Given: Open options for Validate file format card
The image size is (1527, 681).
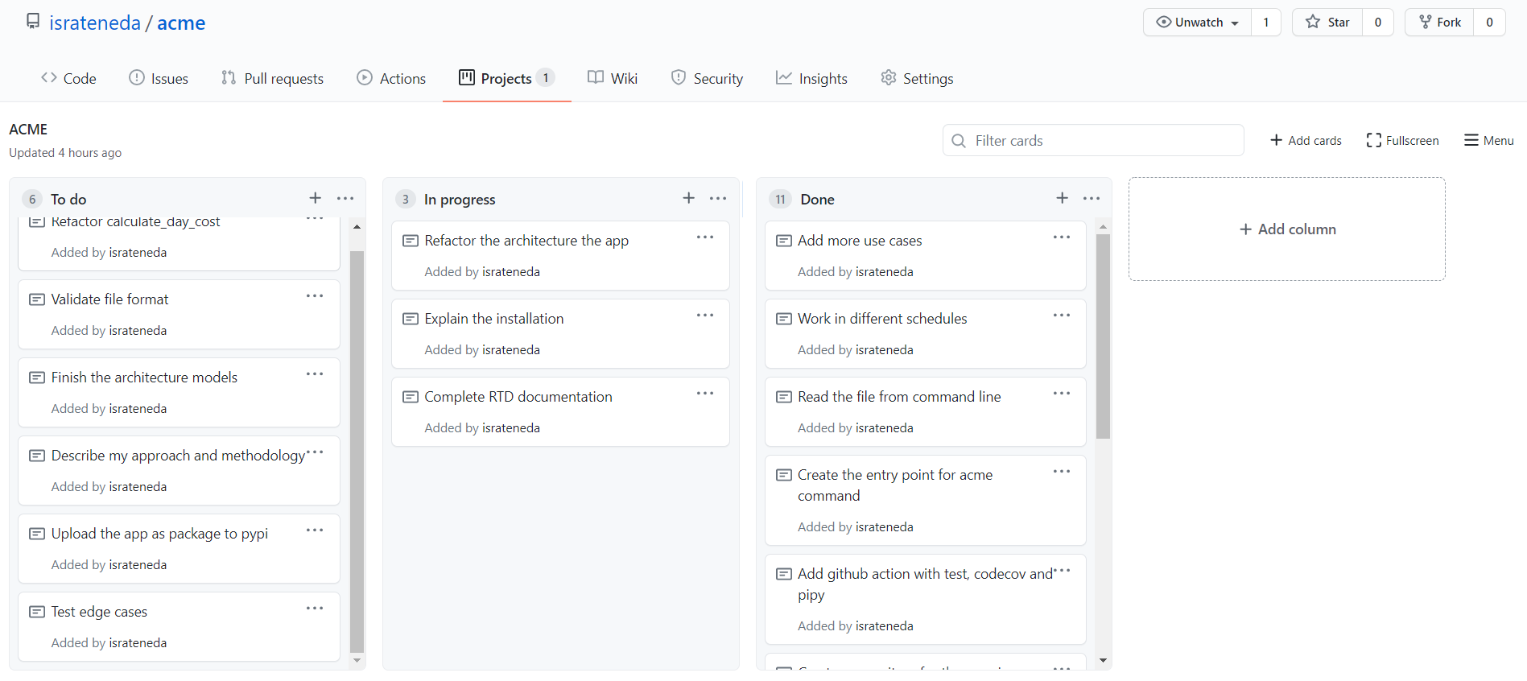Looking at the screenshot, I should [315, 296].
